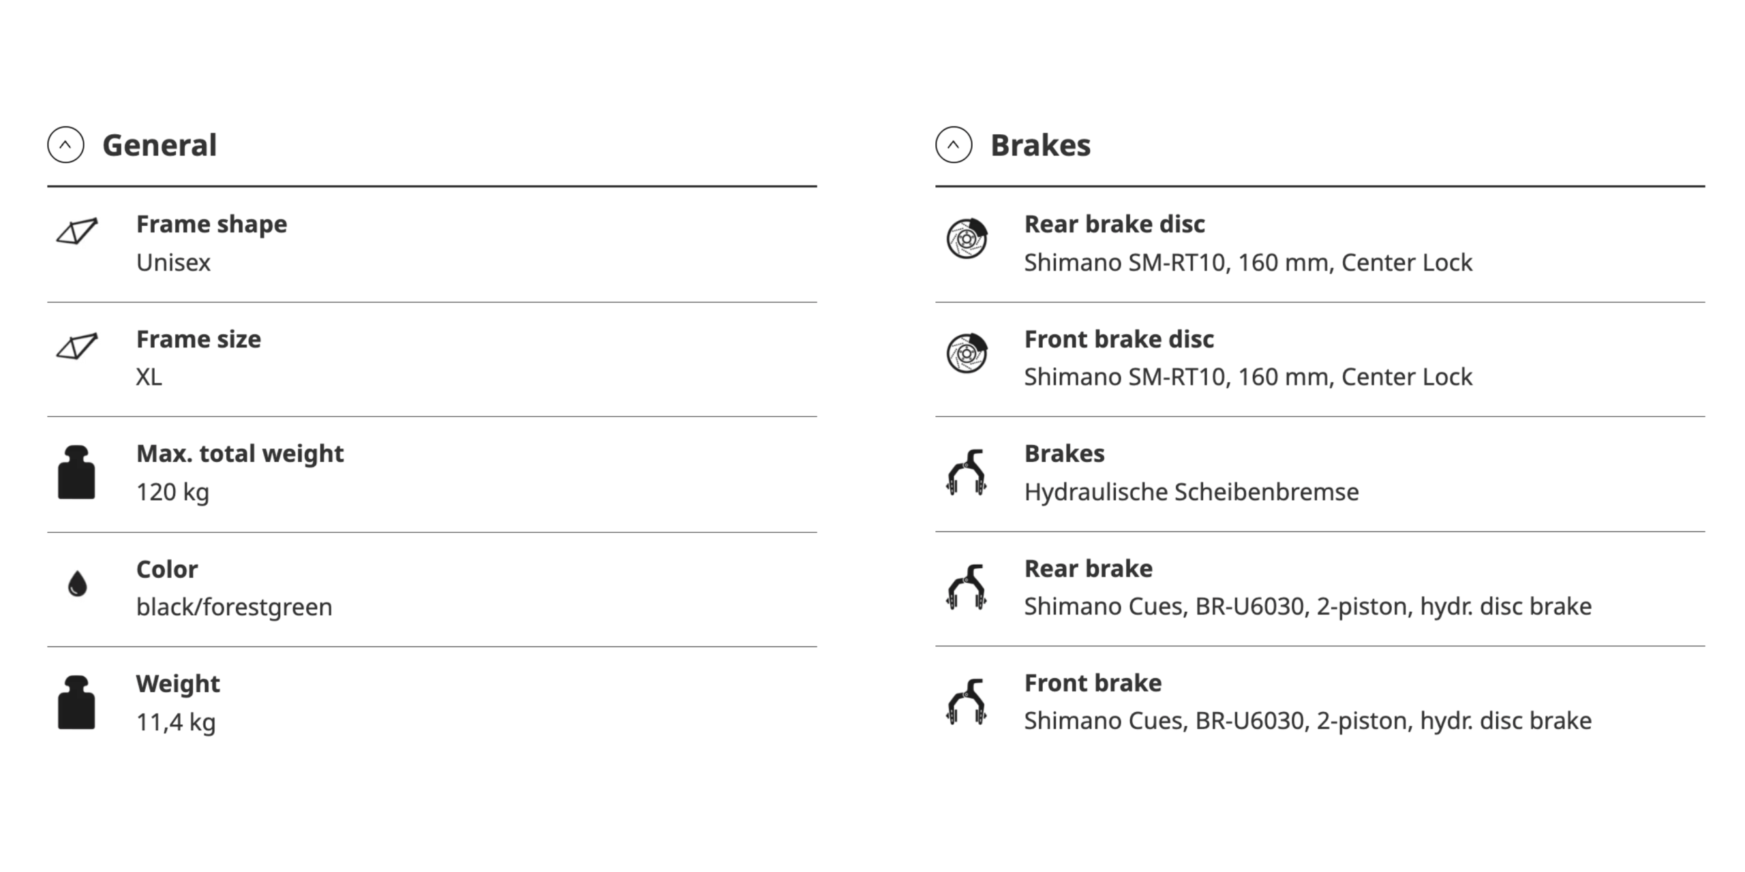Collapse the Brakes section chevron

(954, 144)
